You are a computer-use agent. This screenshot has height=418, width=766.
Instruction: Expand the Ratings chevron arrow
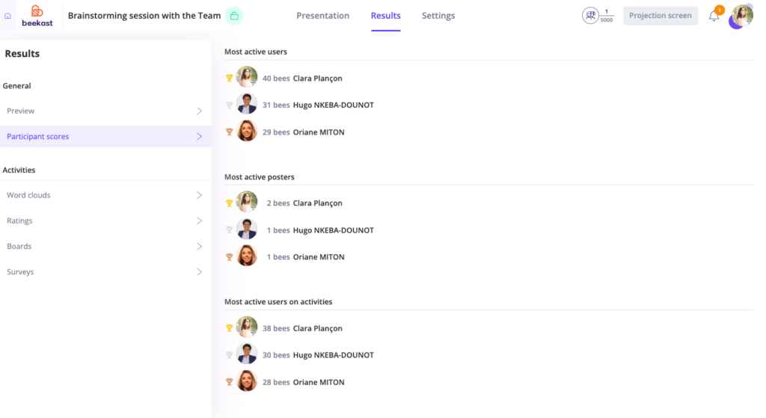199,221
